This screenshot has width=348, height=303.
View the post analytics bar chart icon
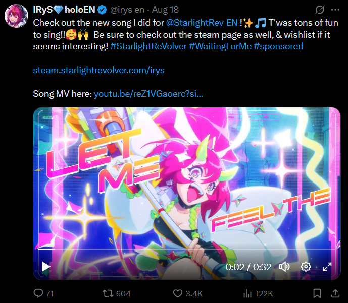(x=247, y=293)
